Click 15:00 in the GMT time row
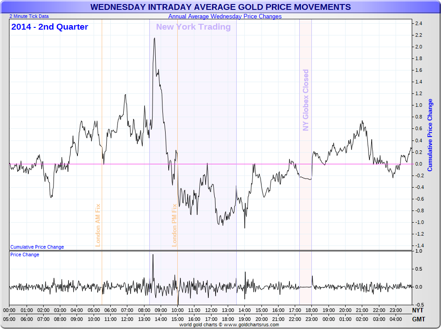This screenshot has width=441, height=329. [177, 319]
